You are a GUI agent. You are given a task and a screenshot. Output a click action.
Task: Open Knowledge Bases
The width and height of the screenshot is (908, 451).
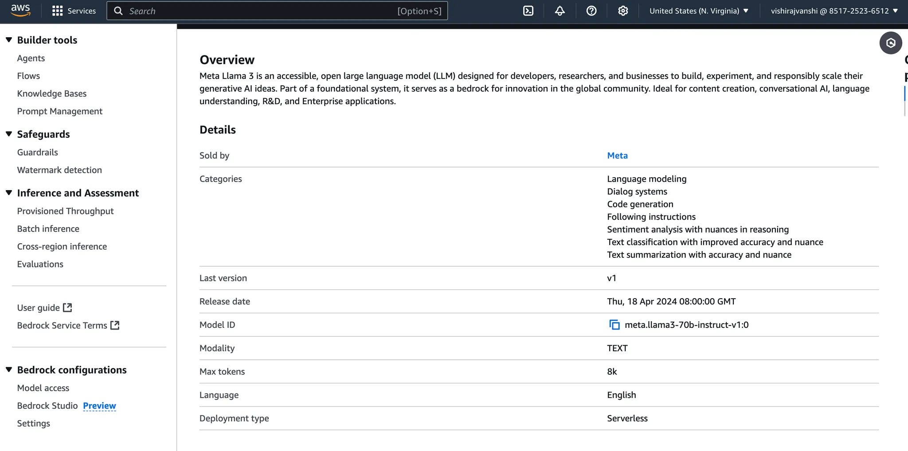[52, 93]
